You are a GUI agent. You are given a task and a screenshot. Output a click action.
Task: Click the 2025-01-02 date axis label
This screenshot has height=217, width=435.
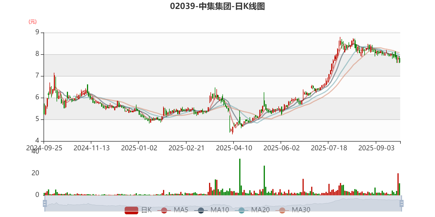click(139, 148)
